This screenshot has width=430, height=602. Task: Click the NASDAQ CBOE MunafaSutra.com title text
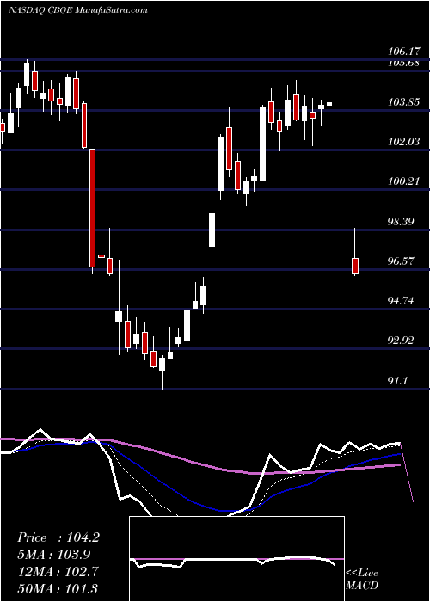click(78, 10)
